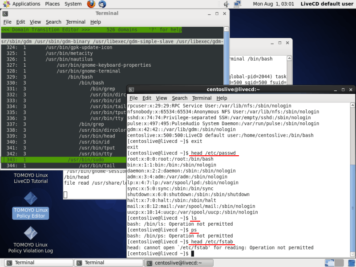This screenshot has width=356, height=267.
Task: Open Search menu in centoslive@livecd window
Action: [x=180, y=98]
